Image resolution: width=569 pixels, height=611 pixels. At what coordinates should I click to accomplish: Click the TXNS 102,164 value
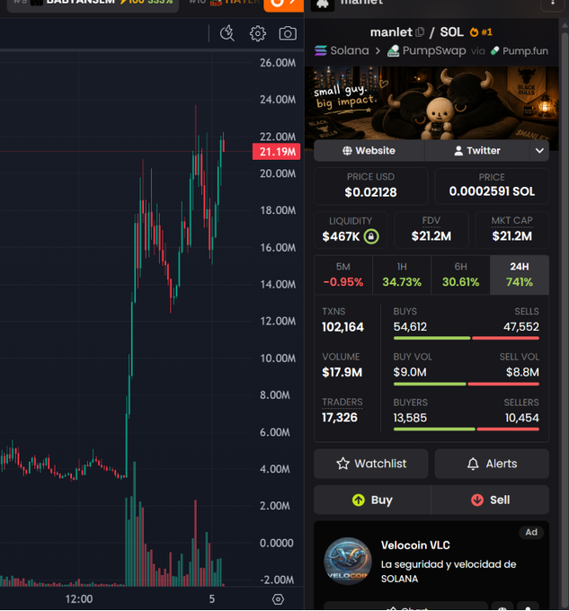click(x=342, y=327)
